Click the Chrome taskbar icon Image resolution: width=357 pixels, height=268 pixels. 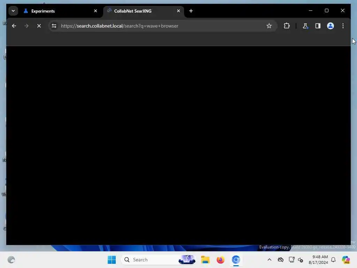coord(236,260)
